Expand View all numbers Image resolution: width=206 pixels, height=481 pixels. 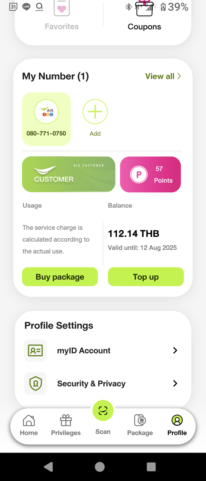tap(163, 76)
